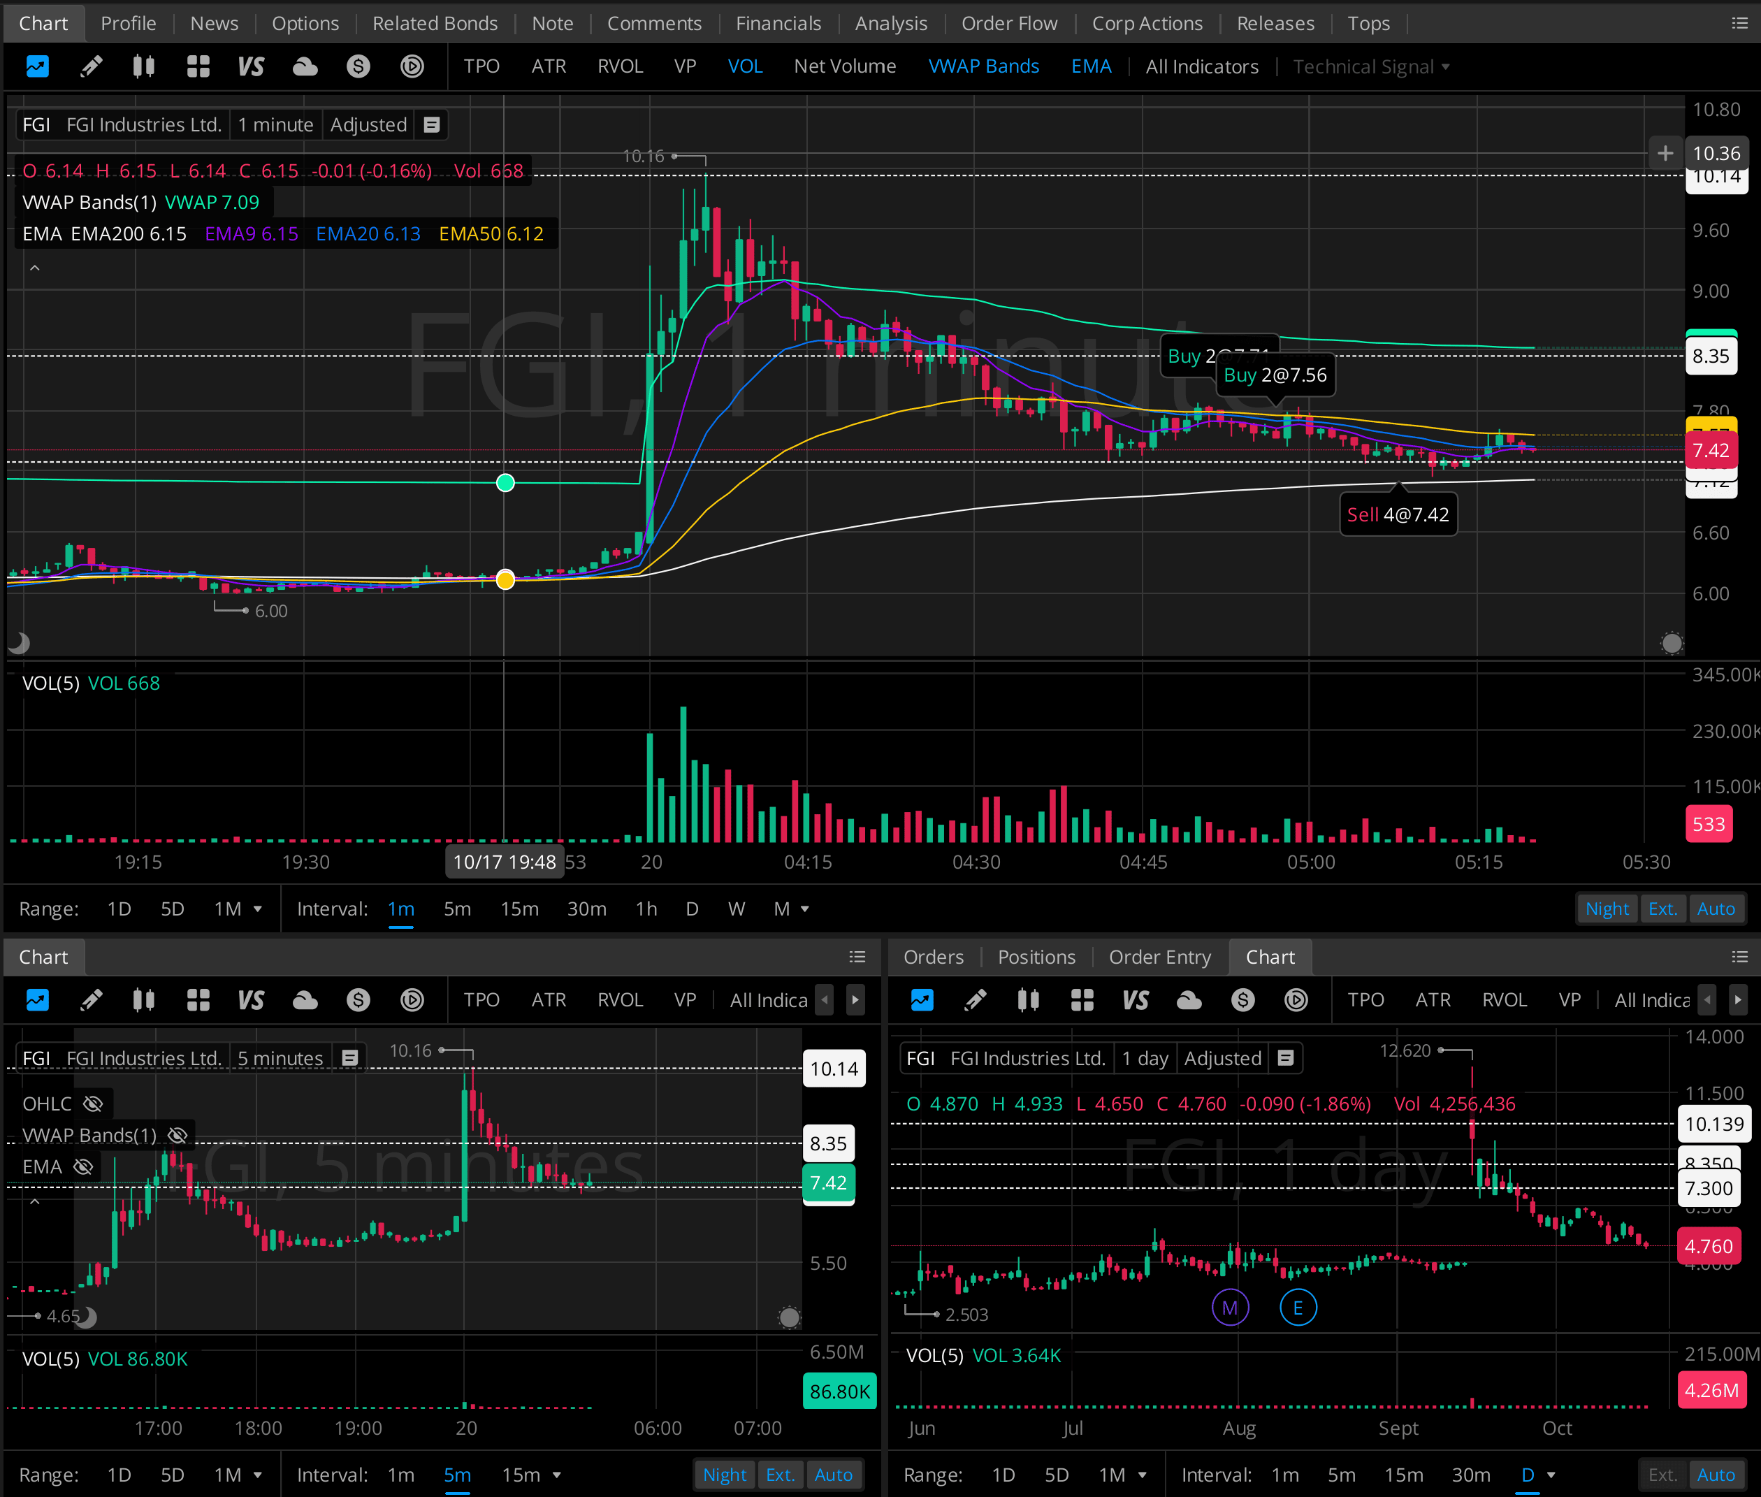
Task: Click the dollar sign icon in main toolbar
Action: click(358, 66)
